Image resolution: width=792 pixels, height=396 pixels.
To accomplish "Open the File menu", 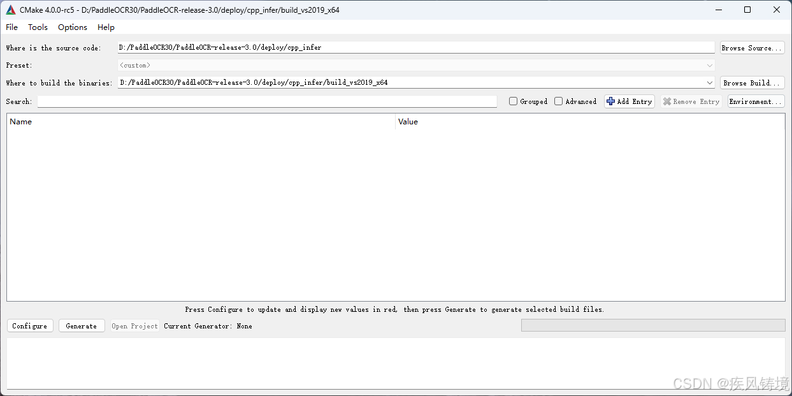I will click(x=12, y=27).
